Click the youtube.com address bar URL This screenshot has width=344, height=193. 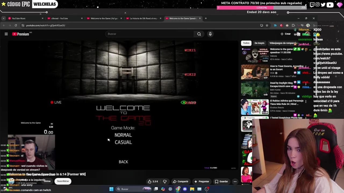45,25
